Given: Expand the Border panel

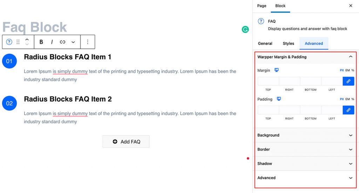Looking at the screenshot, I should (305, 149).
